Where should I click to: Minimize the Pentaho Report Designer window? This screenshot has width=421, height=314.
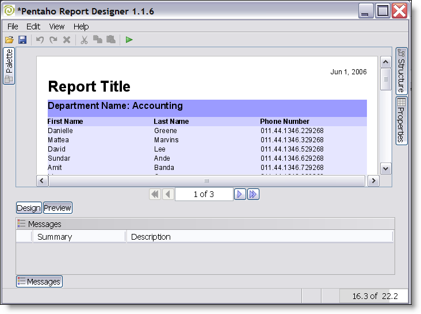[366, 11]
